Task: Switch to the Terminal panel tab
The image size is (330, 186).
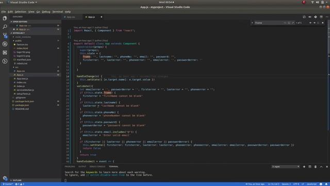Action: coord(113,166)
